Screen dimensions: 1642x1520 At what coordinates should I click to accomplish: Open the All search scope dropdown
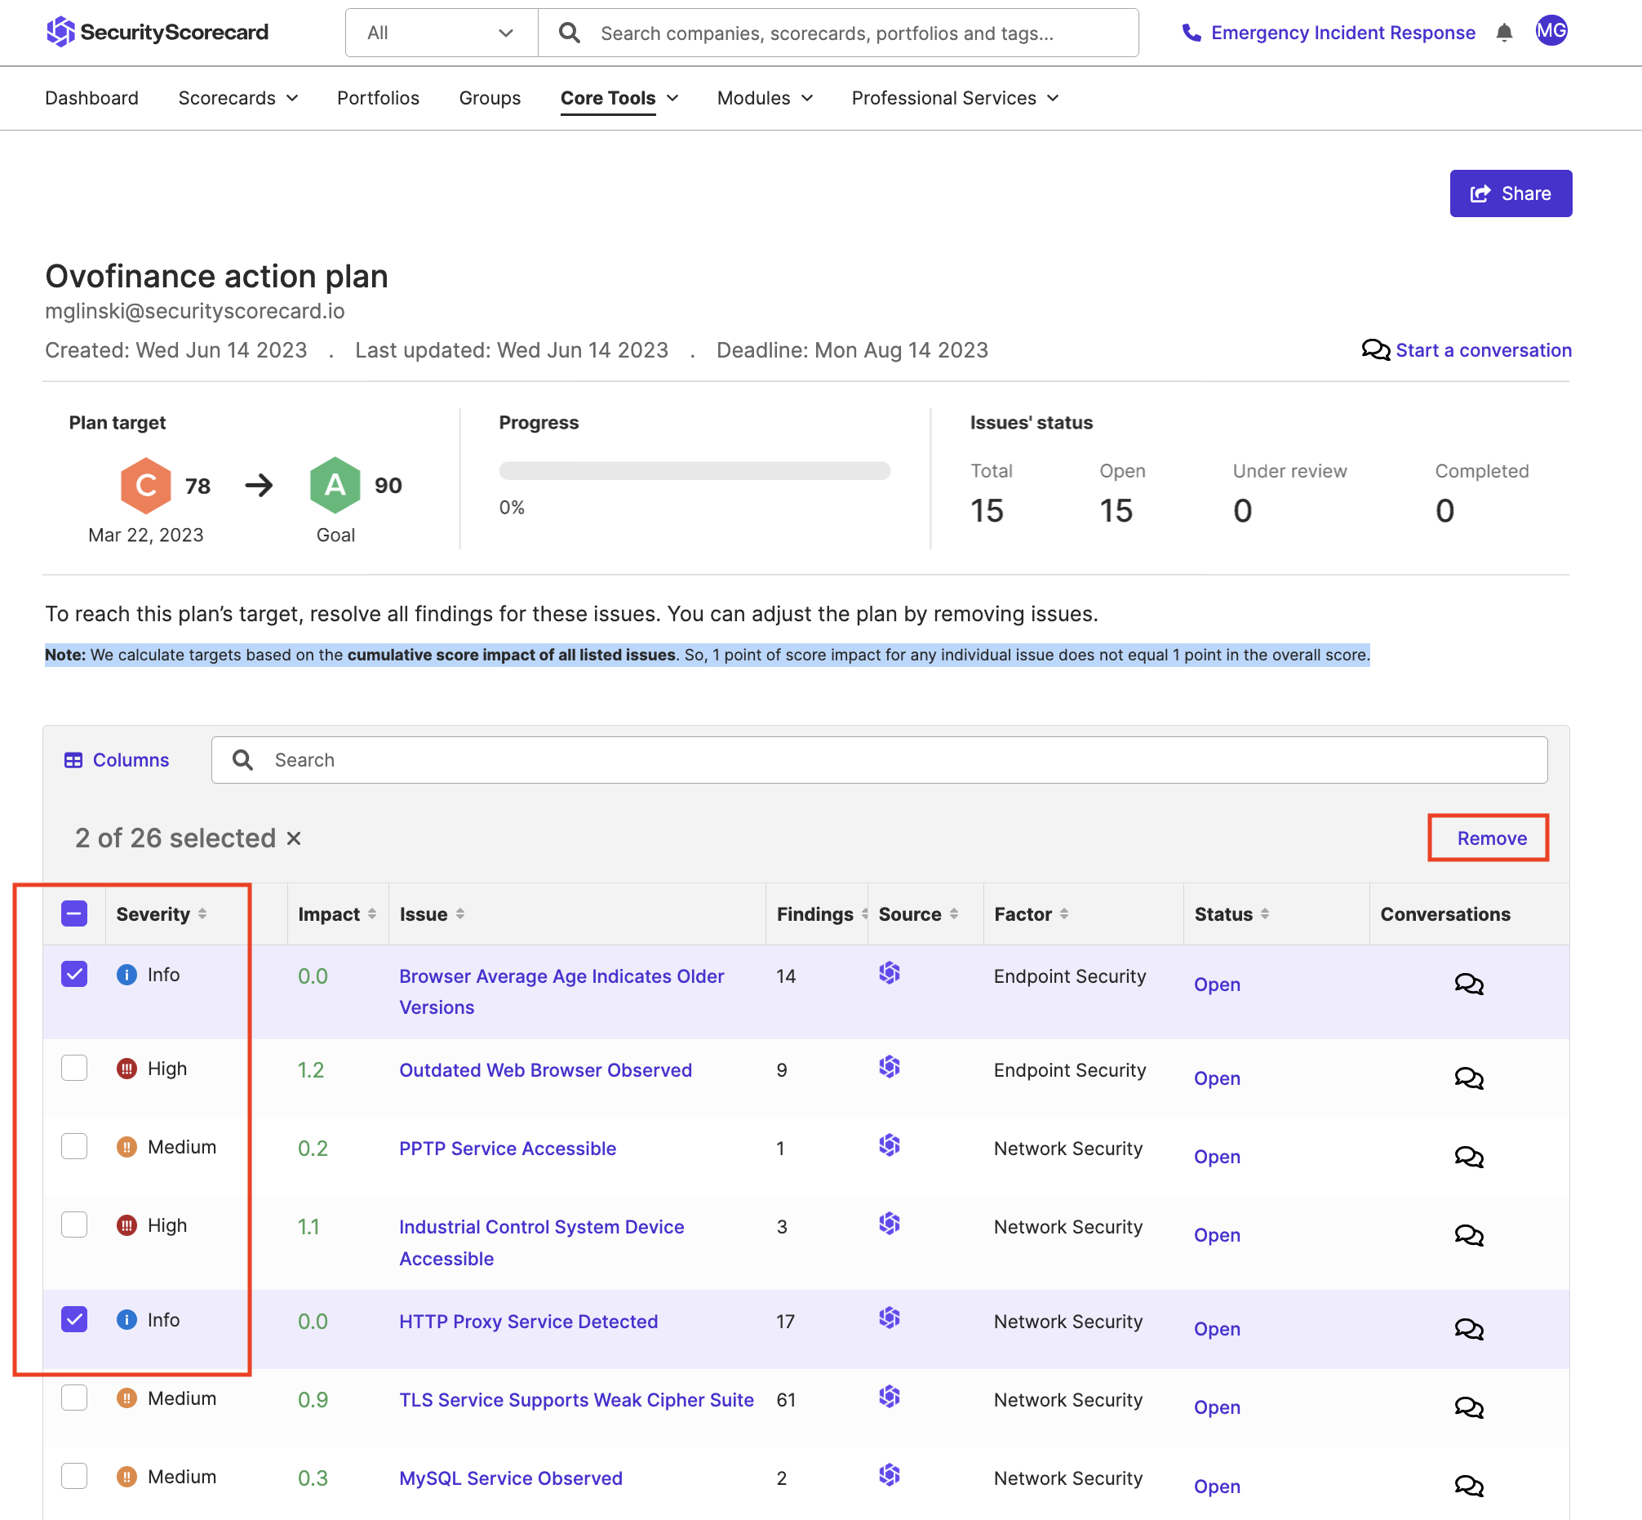[442, 33]
